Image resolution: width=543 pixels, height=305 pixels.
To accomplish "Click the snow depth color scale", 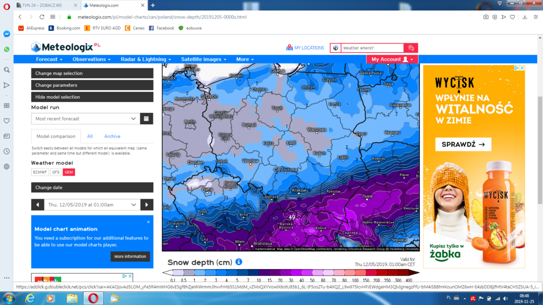I will [x=291, y=272].
